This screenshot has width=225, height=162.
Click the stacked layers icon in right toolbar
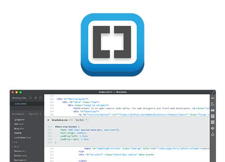tap(212, 135)
